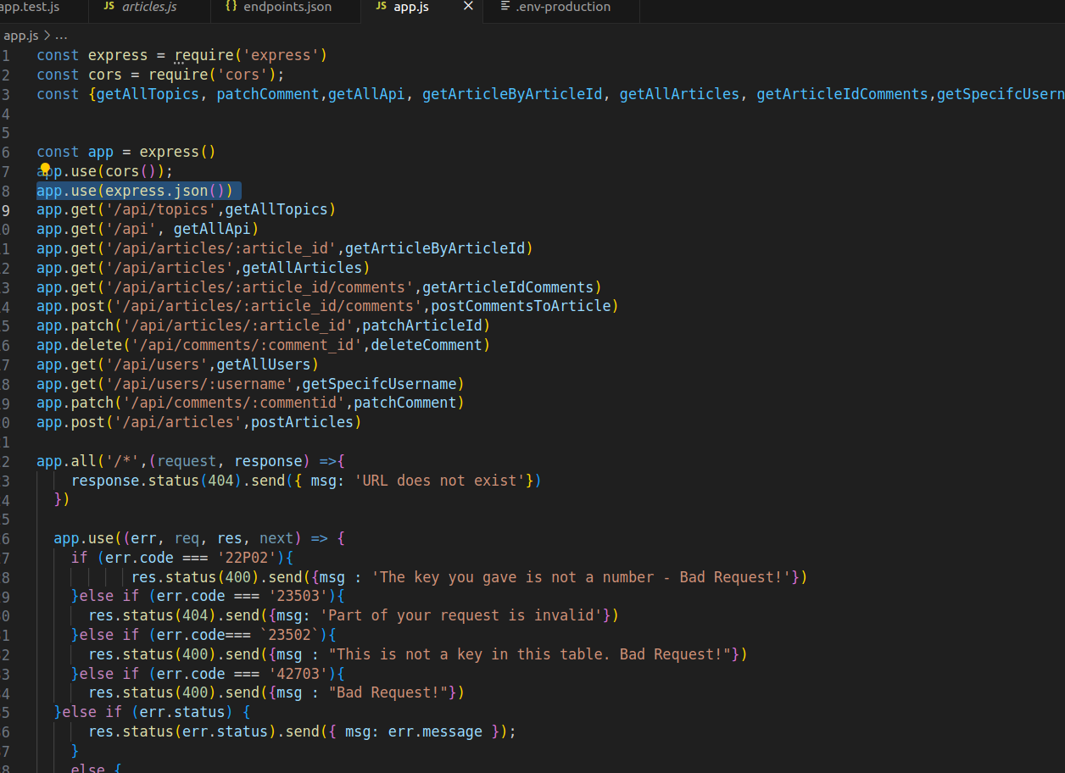
Task: Click the next parameter in error middleware
Action: tap(276, 538)
